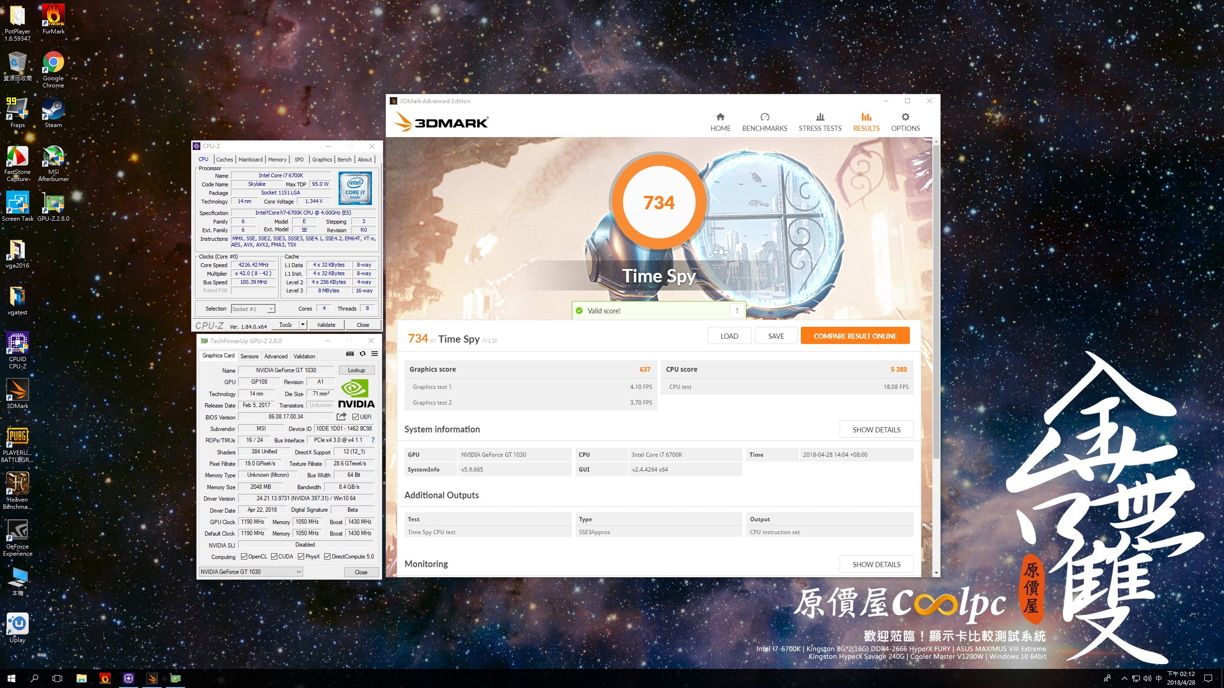Open the vga2016 desktop icon

(x=17, y=253)
